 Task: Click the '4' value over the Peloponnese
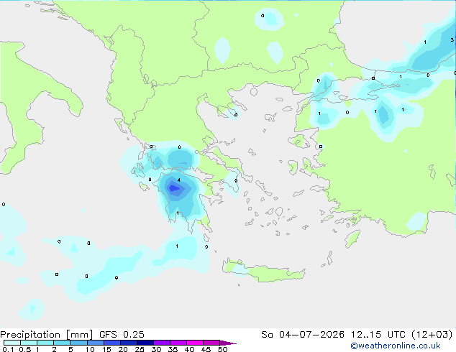pos(179,180)
